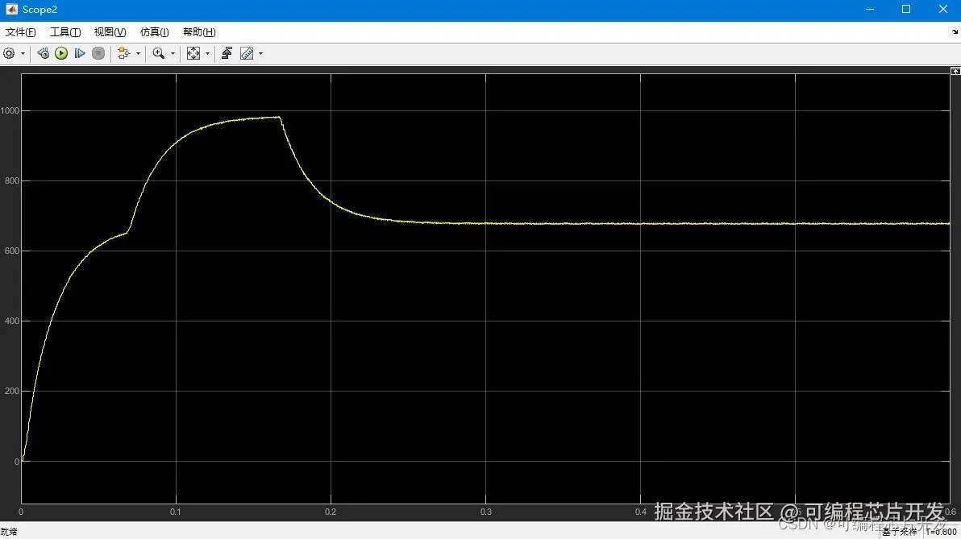Click the 0.1 x-axis tick label

click(176, 512)
